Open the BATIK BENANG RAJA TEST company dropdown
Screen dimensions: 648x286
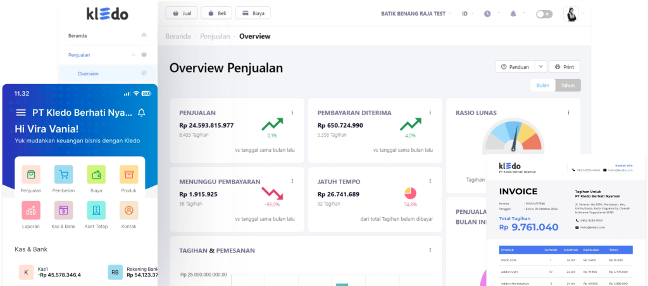416,14
